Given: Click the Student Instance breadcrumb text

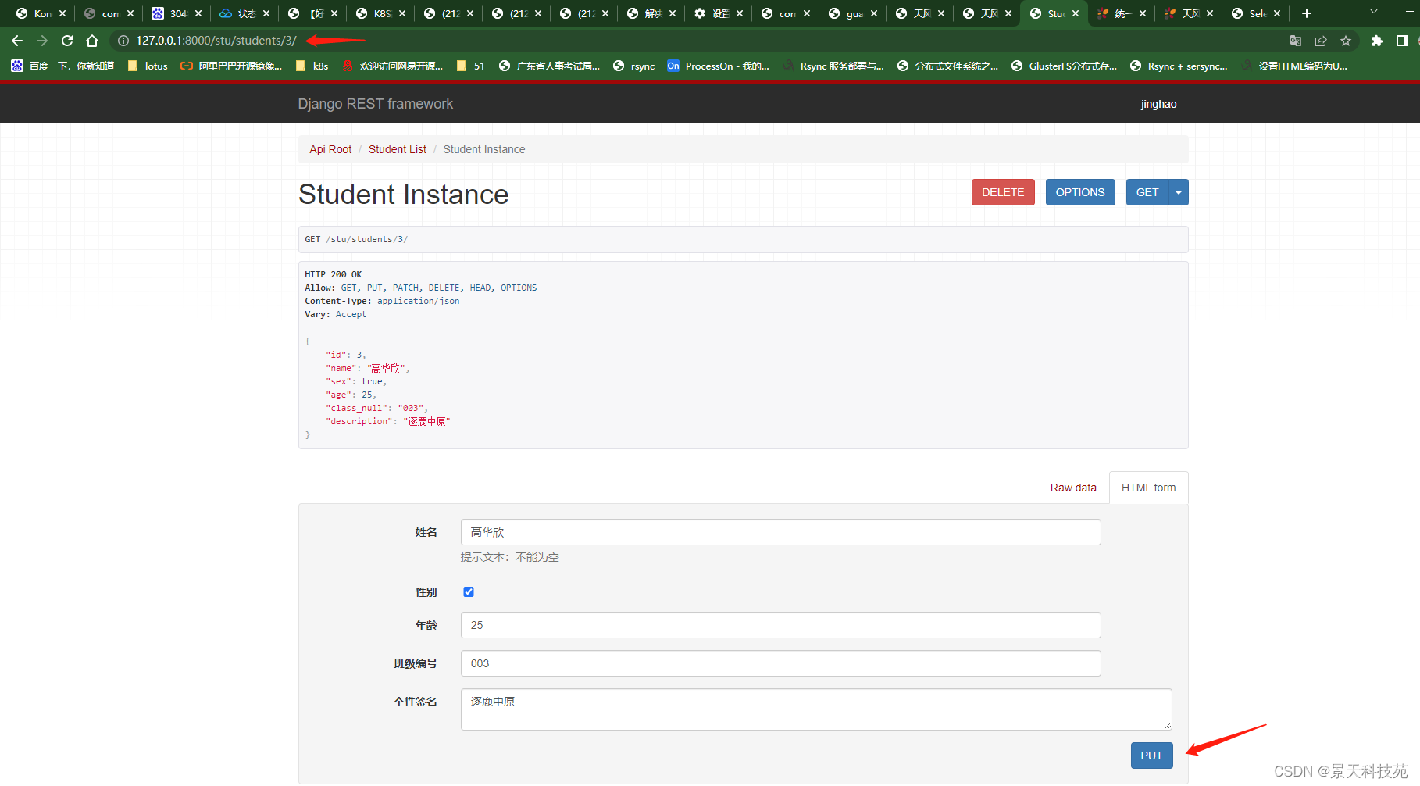Looking at the screenshot, I should coord(484,149).
